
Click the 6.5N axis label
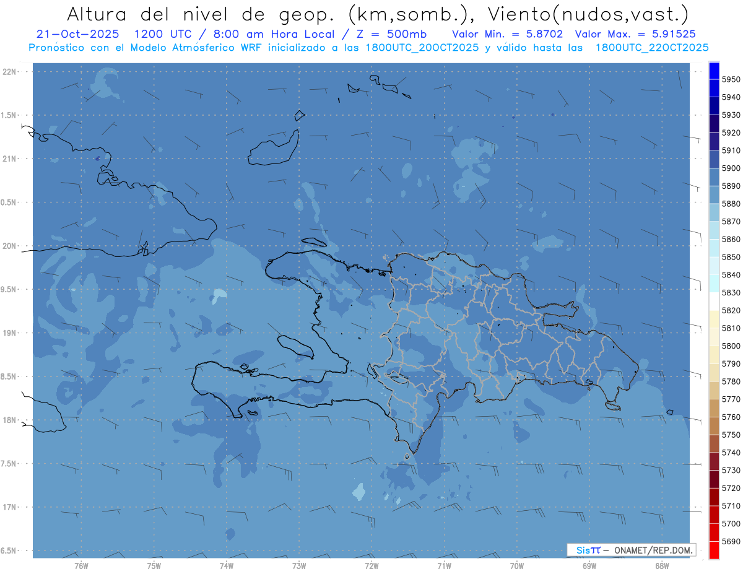click(9, 551)
